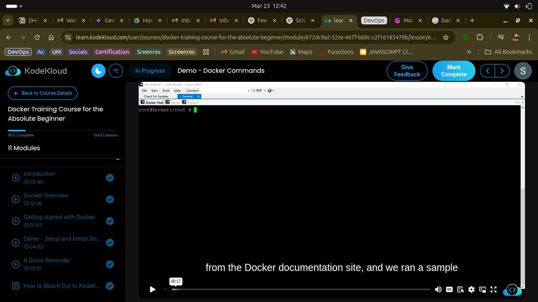Open media controls icon in toolbar

tap(501, 38)
